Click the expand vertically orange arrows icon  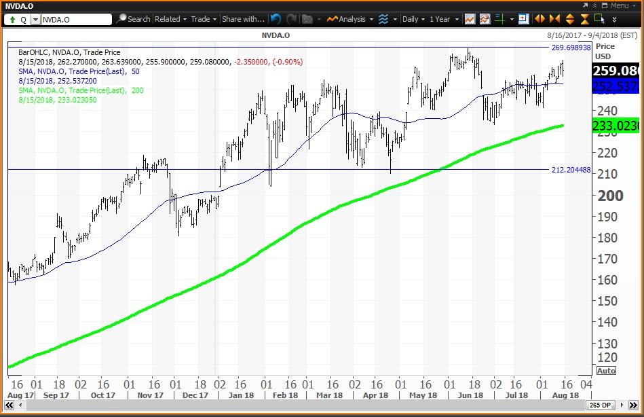pyautogui.click(x=569, y=19)
